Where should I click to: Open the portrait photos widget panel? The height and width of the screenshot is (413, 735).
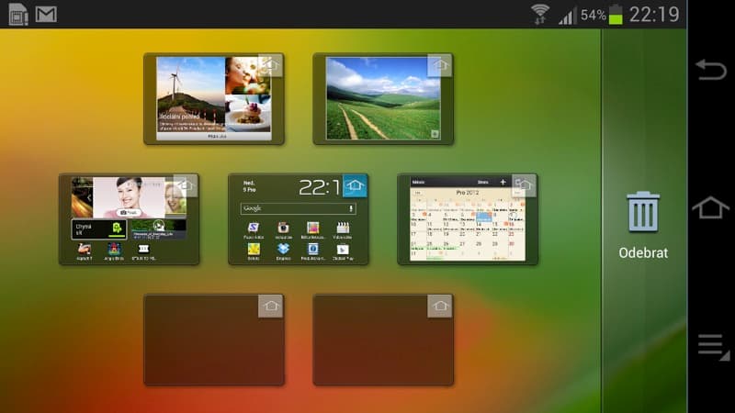click(x=129, y=219)
